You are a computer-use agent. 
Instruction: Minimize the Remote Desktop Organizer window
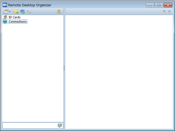tap(150, 5)
